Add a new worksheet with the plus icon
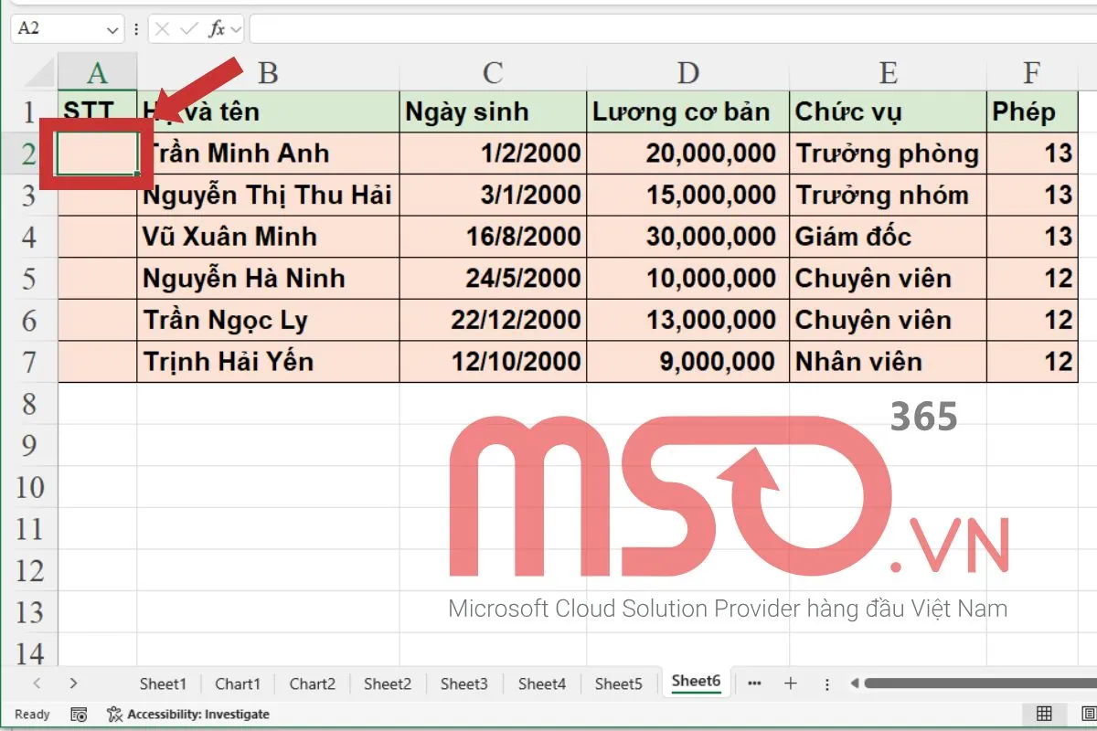 pyautogui.click(x=792, y=683)
